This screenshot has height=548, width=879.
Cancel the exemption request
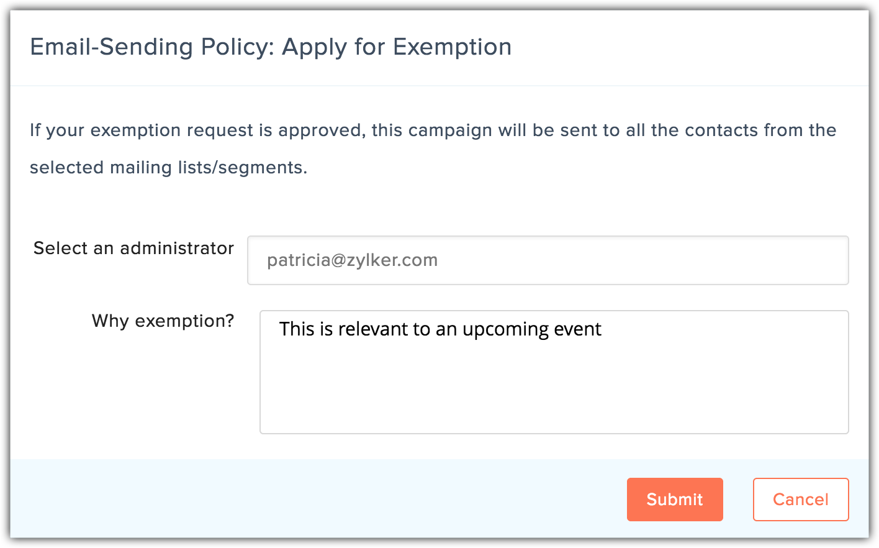800,500
